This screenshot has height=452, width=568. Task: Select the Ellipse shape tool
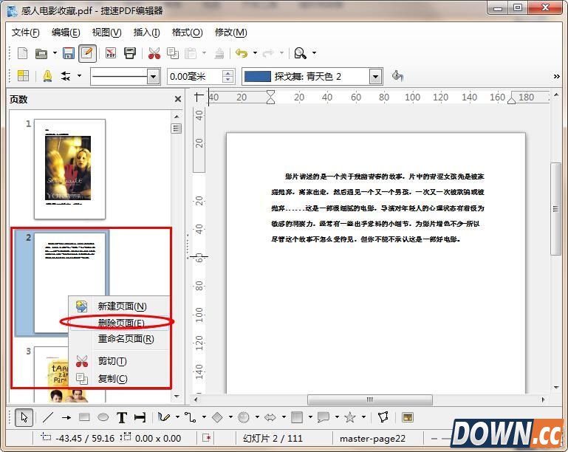coord(103,417)
